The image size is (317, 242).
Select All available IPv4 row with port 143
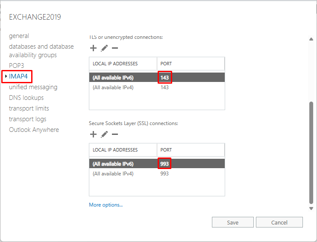(157, 87)
